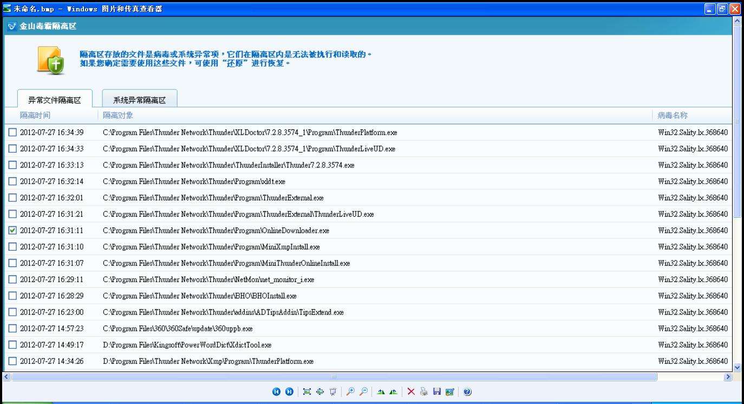Click the 病毒名称 column header

pos(673,115)
